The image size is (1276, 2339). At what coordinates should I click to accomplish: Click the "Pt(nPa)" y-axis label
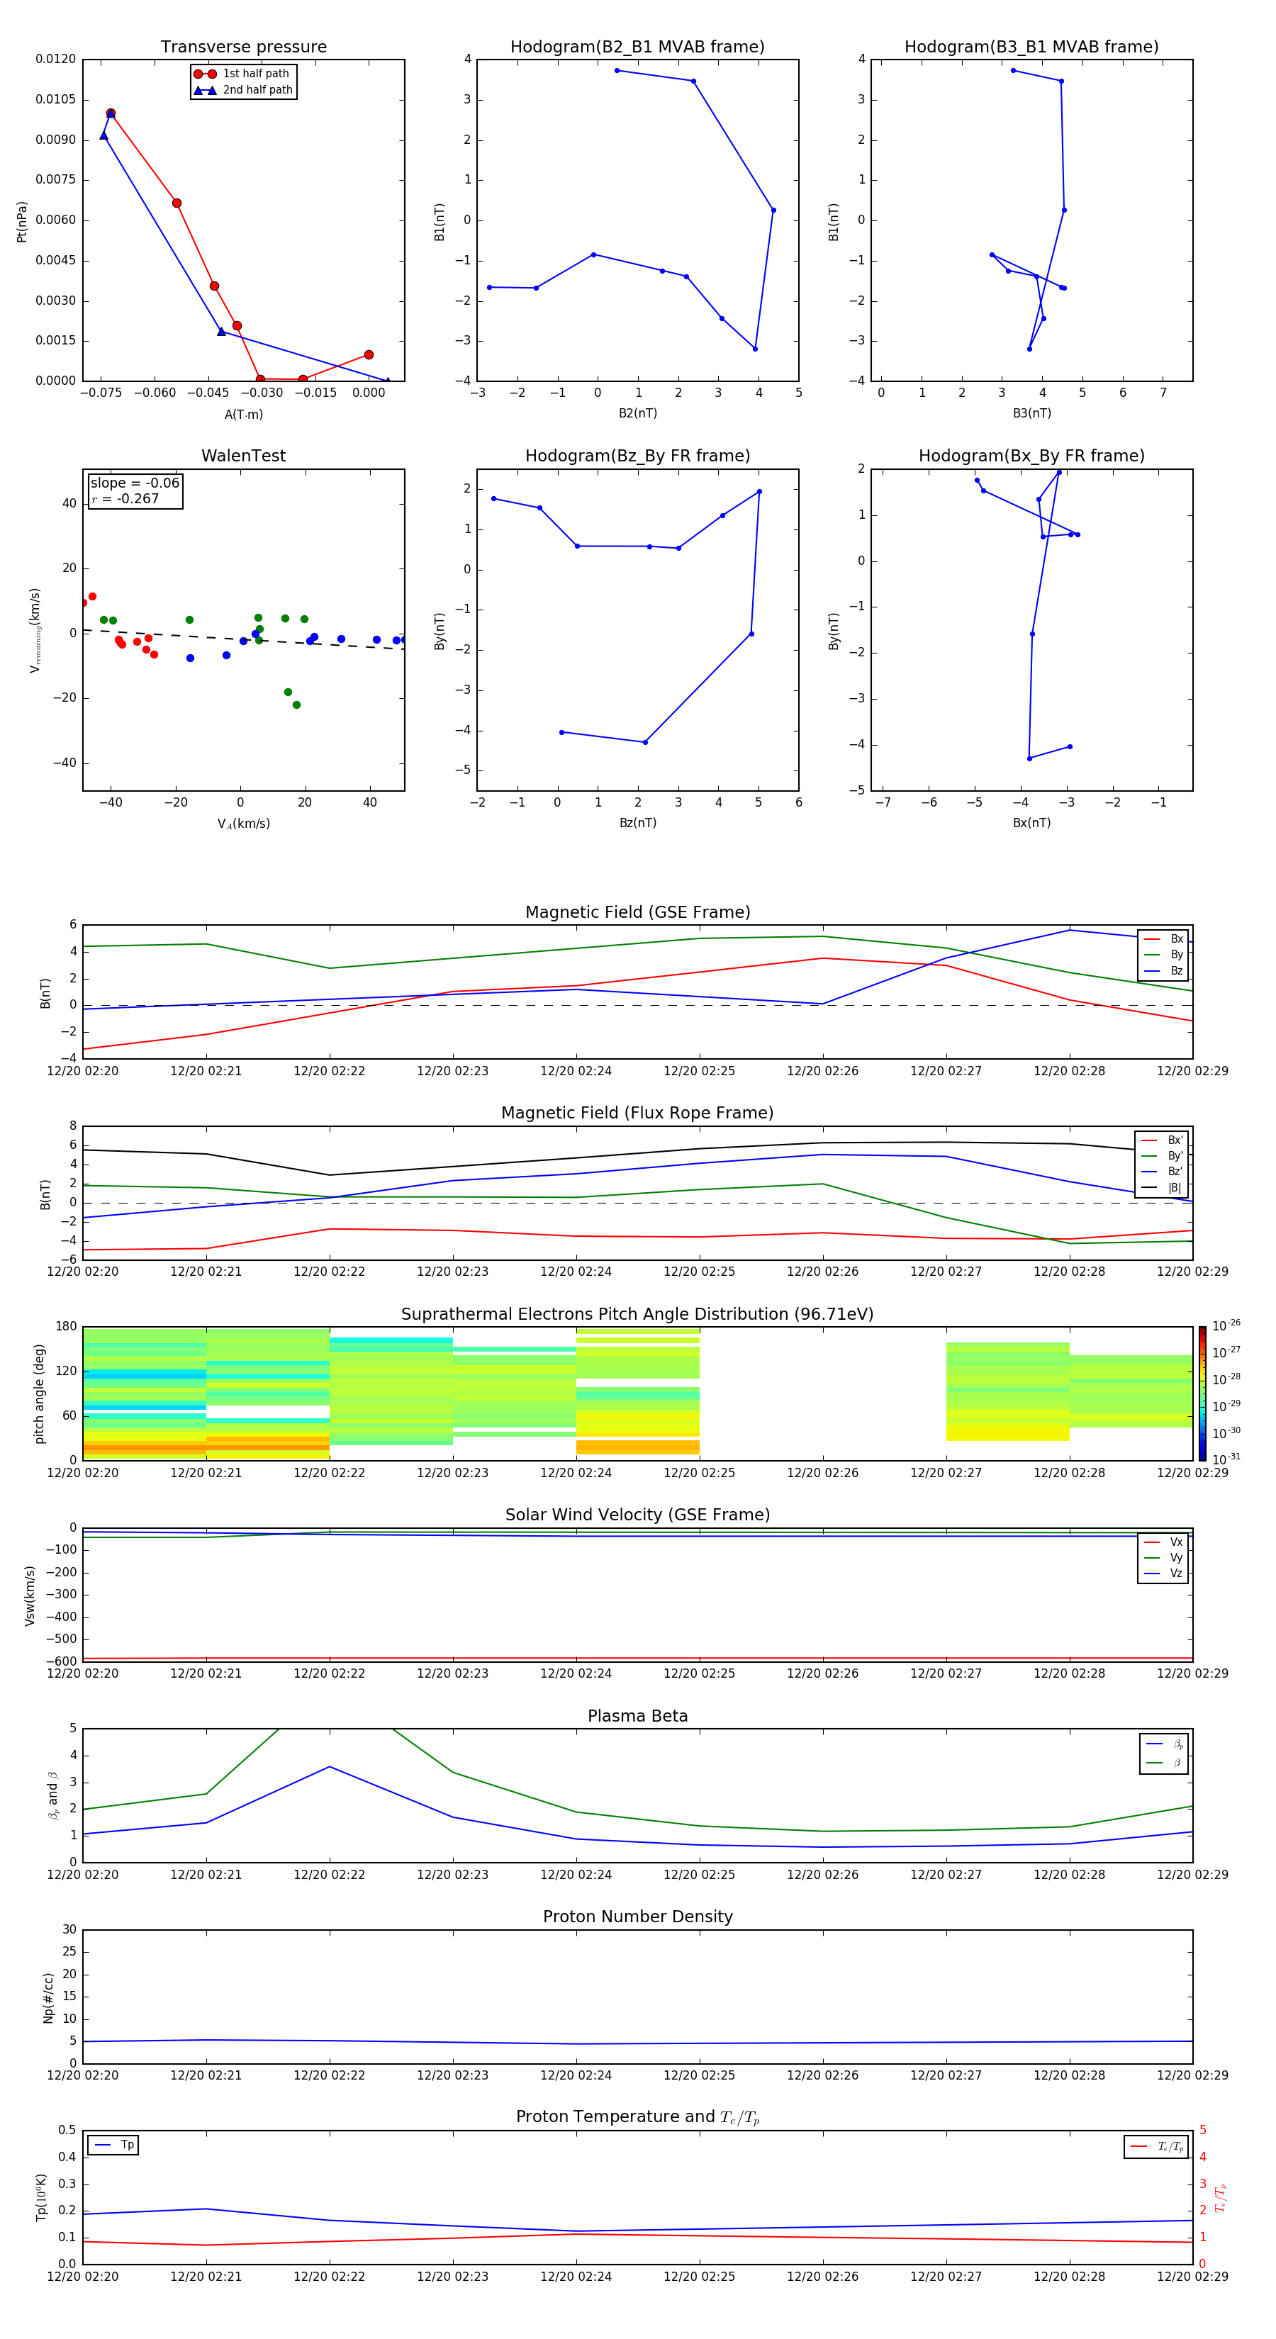point(22,220)
